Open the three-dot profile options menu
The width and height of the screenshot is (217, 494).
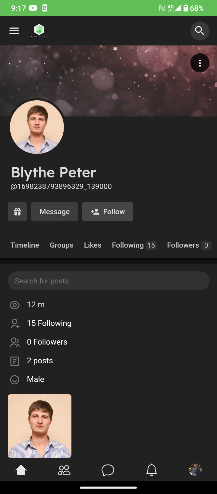click(200, 63)
